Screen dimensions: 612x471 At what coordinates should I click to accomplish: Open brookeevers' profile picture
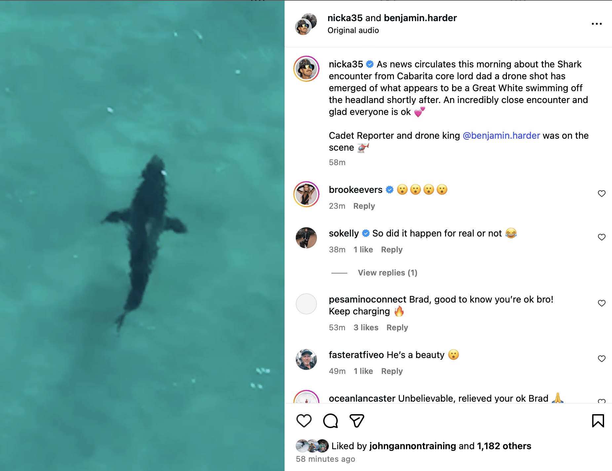click(306, 194)
